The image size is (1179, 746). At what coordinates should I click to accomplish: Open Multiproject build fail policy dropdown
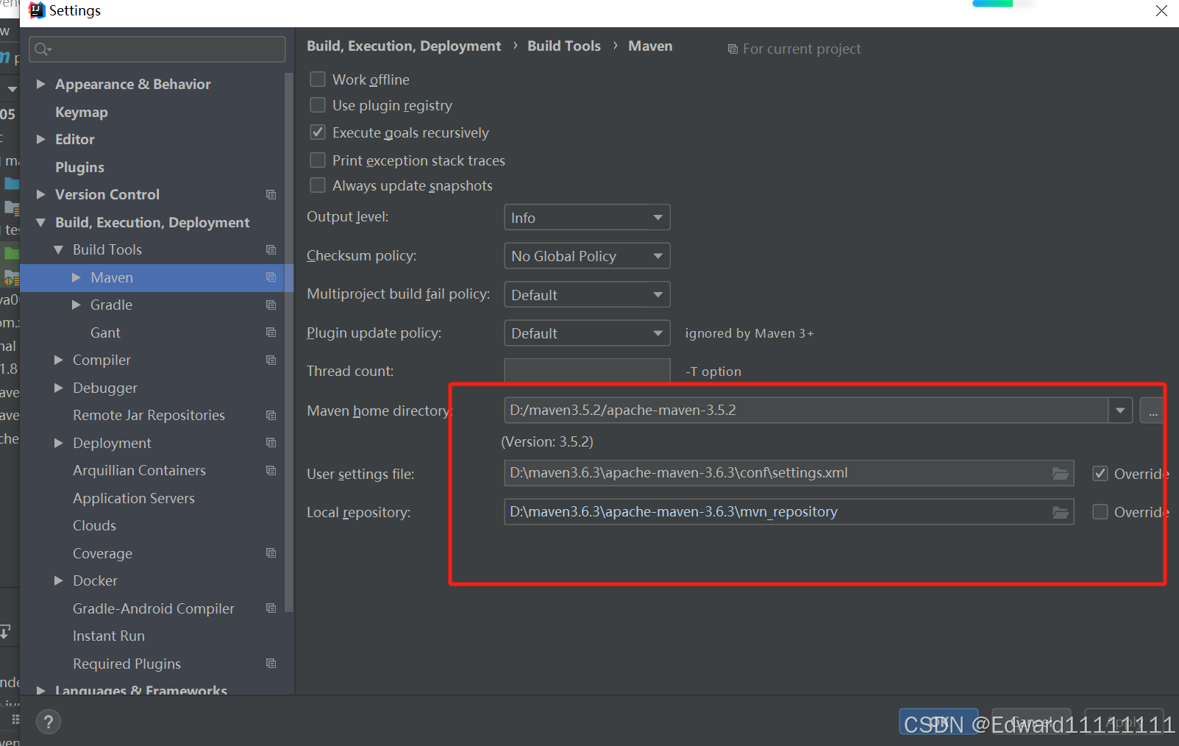(x=587, y=295)
